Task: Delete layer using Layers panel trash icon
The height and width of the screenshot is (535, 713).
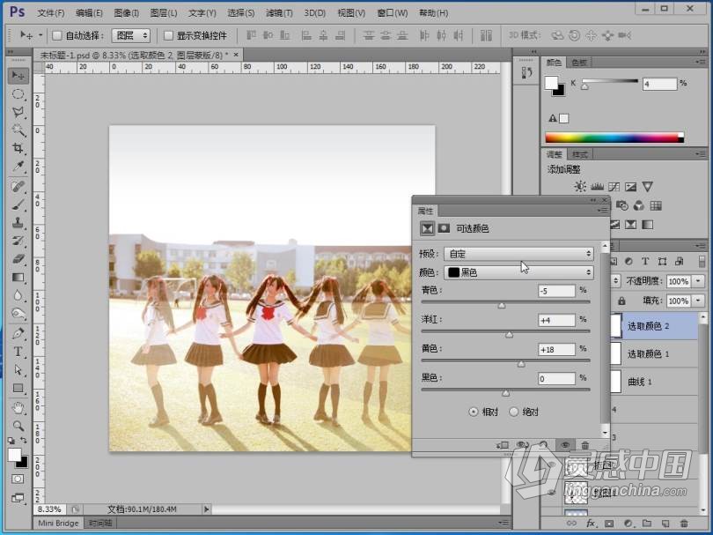Action: point(684,524)
